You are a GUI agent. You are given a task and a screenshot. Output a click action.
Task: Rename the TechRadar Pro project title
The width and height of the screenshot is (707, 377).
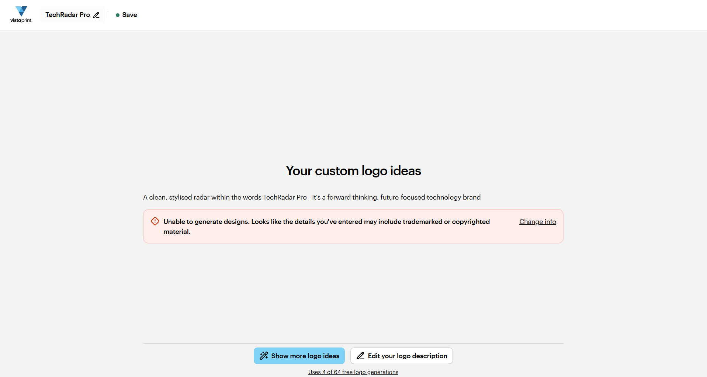click(x=67, y=15)
